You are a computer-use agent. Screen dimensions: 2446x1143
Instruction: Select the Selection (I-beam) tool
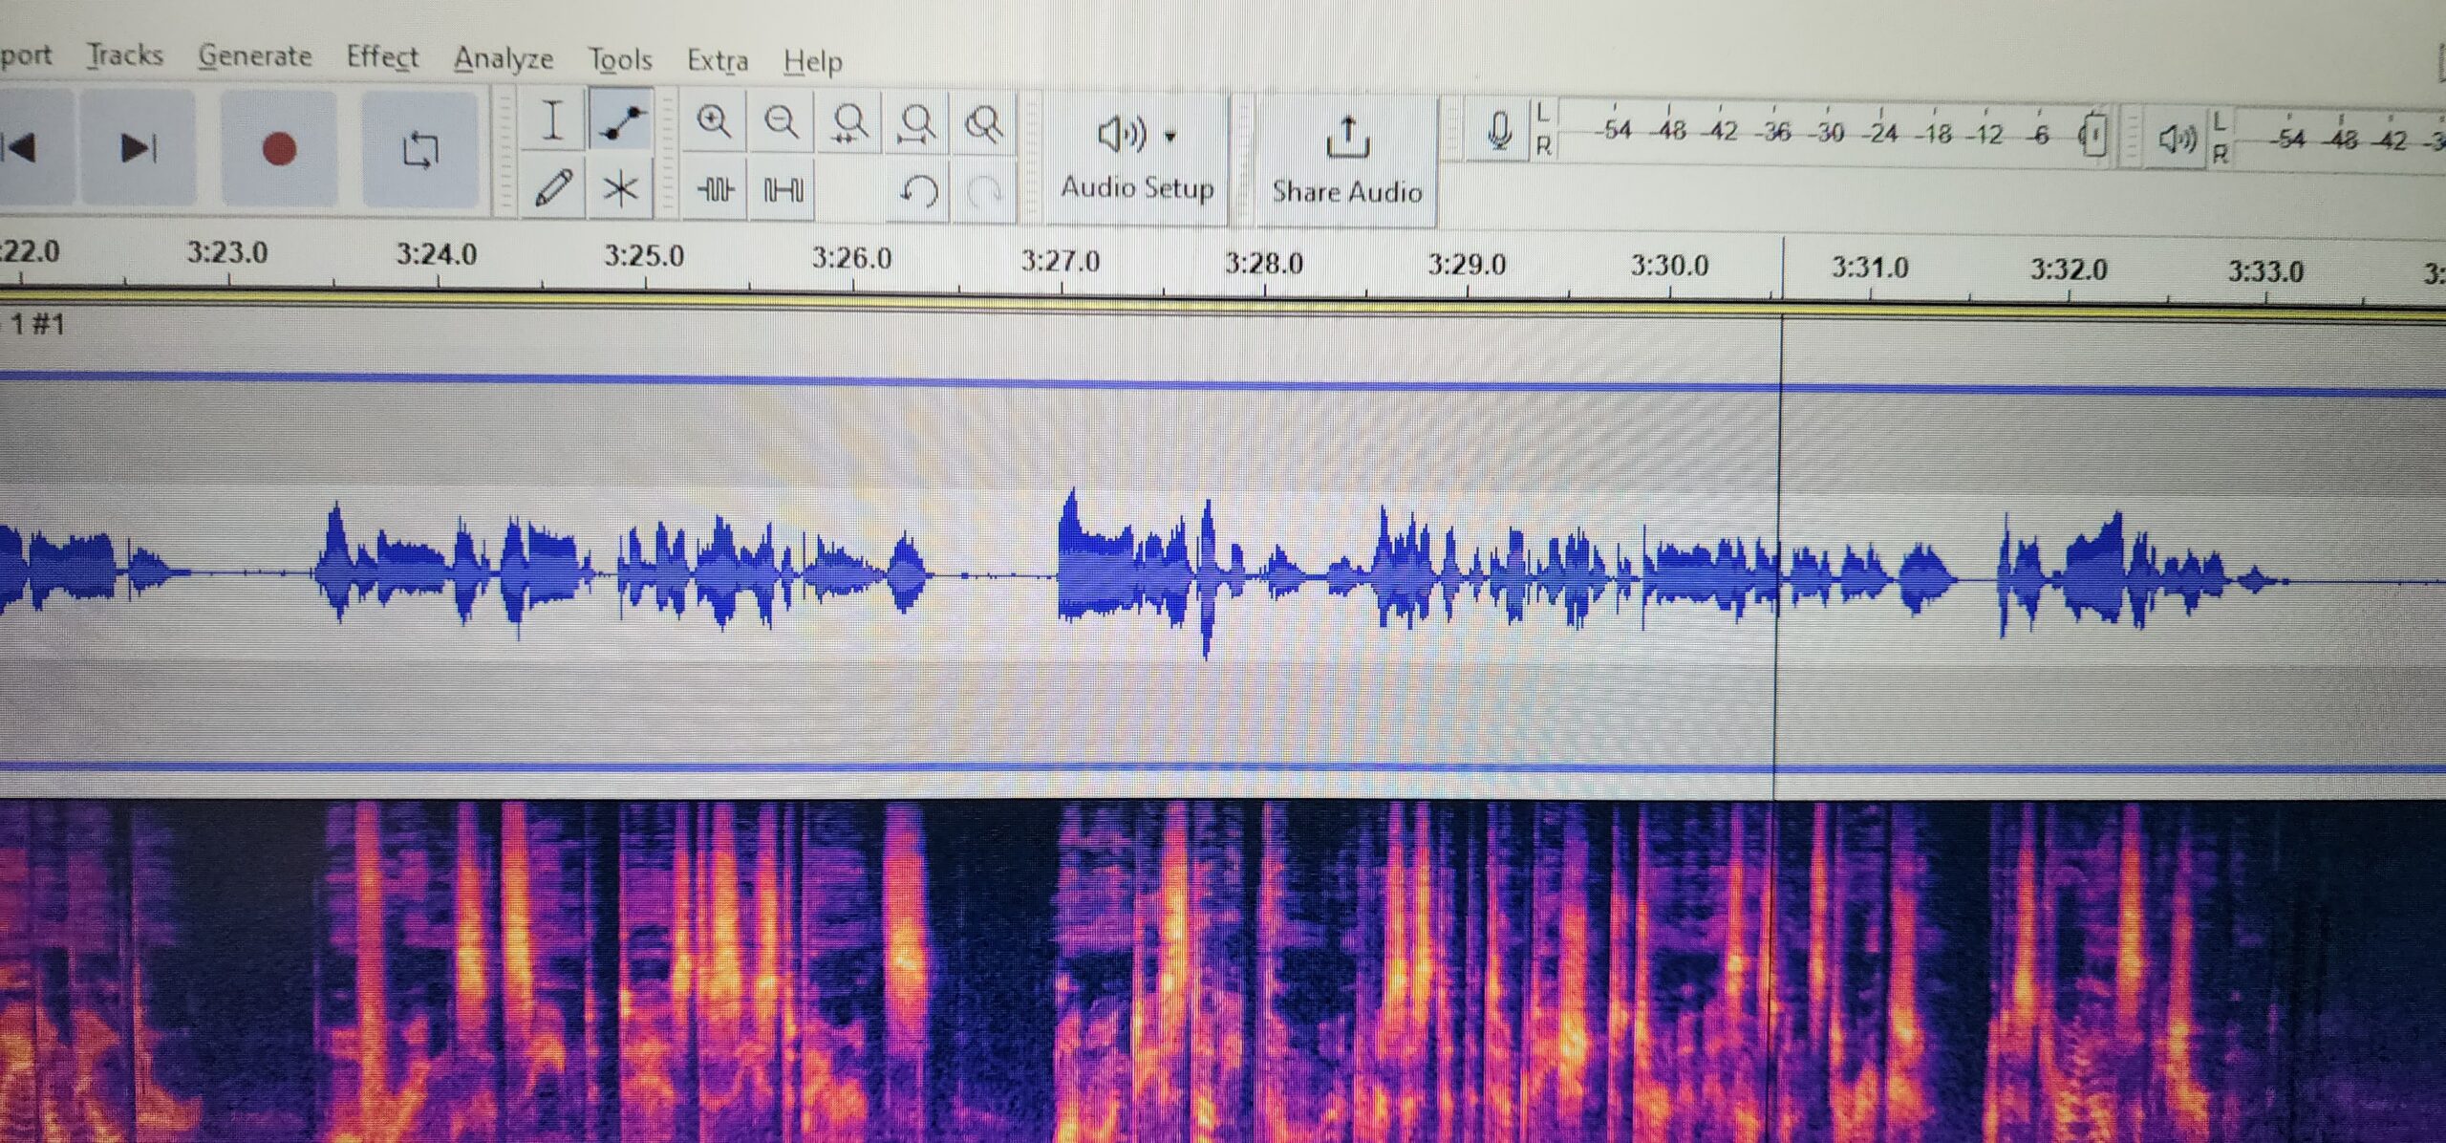tap(552, 121)
